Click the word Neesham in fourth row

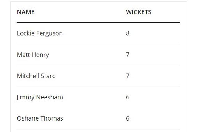[49, 97]
